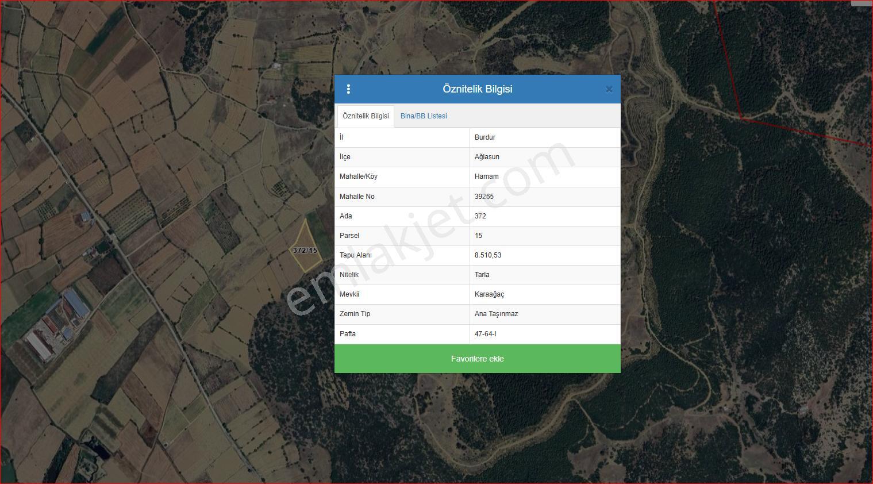Select the İlçe value Ağlasun
The width and height of the screenshot is (873, 484).
click(x=487, y=157)
